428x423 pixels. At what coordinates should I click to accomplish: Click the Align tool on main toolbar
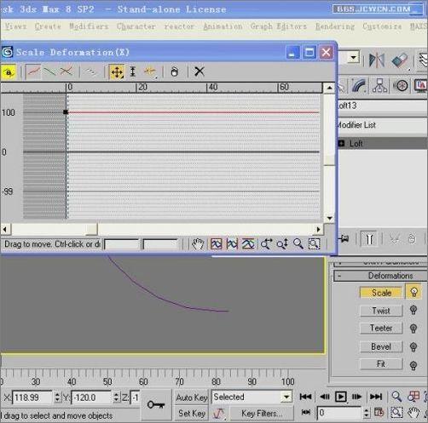tap(400, 60)
